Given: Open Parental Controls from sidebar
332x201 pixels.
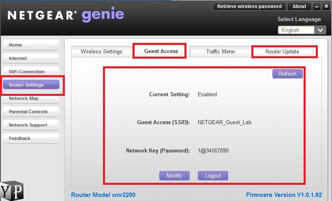Looking at the screenshot, I should 31,112.
